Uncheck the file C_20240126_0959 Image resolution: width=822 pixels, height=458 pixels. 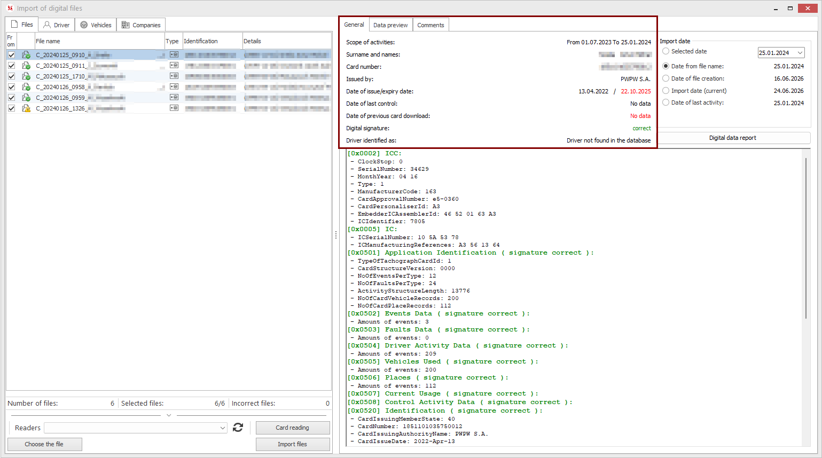coord(11,98)
